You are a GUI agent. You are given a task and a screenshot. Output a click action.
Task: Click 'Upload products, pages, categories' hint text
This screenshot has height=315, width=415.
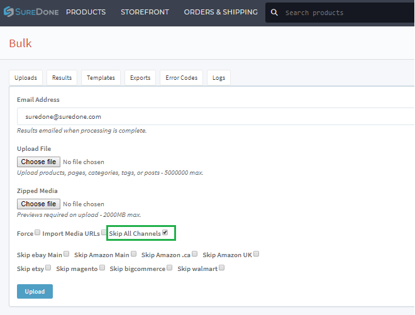pyautogui.click(x=110, y=172)
